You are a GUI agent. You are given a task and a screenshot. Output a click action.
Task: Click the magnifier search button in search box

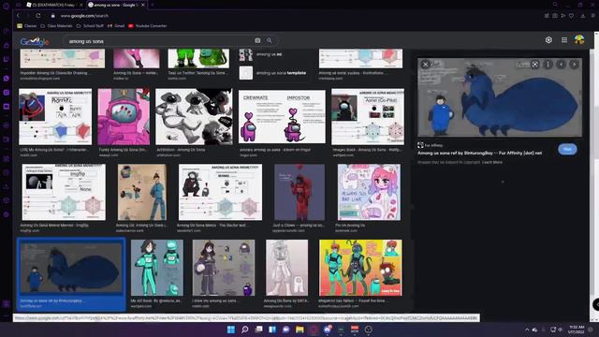pos(270,40)
